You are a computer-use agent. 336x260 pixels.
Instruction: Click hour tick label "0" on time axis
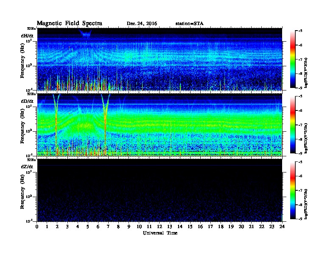coord(37,226)
